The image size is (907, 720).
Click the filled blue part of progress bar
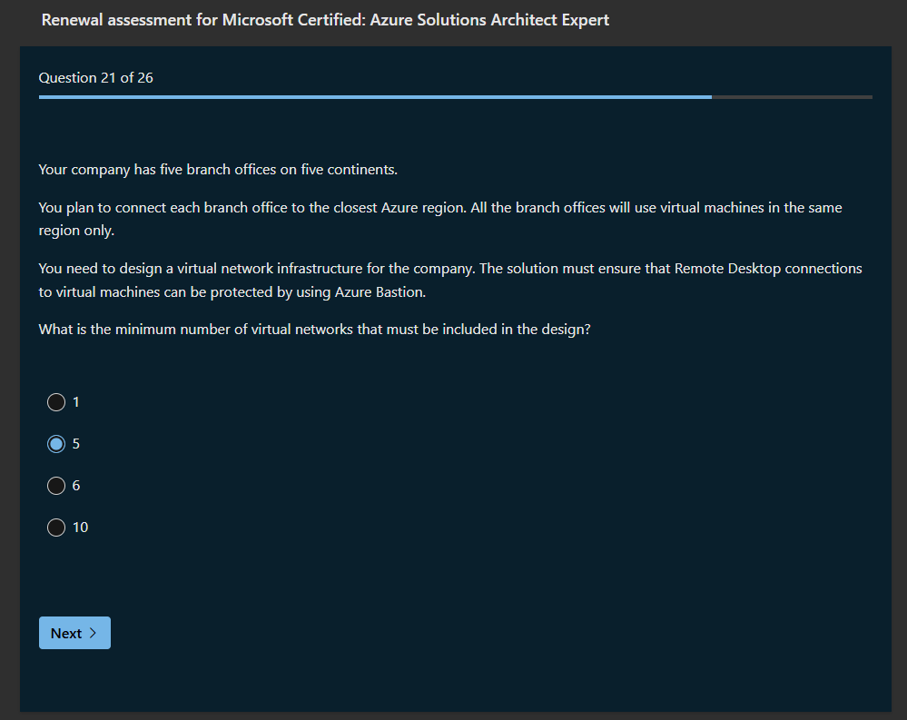tap(363, 96)
